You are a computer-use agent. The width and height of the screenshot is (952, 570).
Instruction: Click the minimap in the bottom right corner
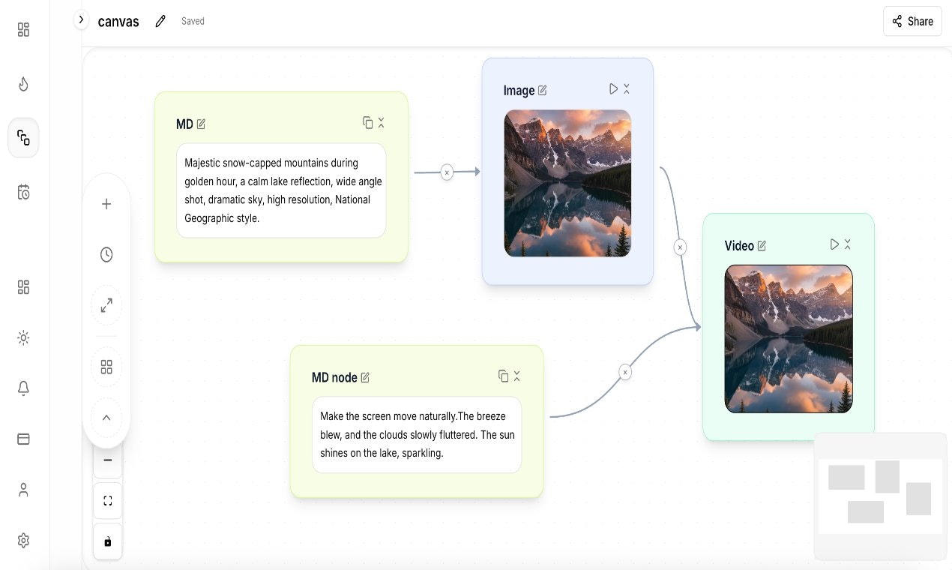click(880, 495)
